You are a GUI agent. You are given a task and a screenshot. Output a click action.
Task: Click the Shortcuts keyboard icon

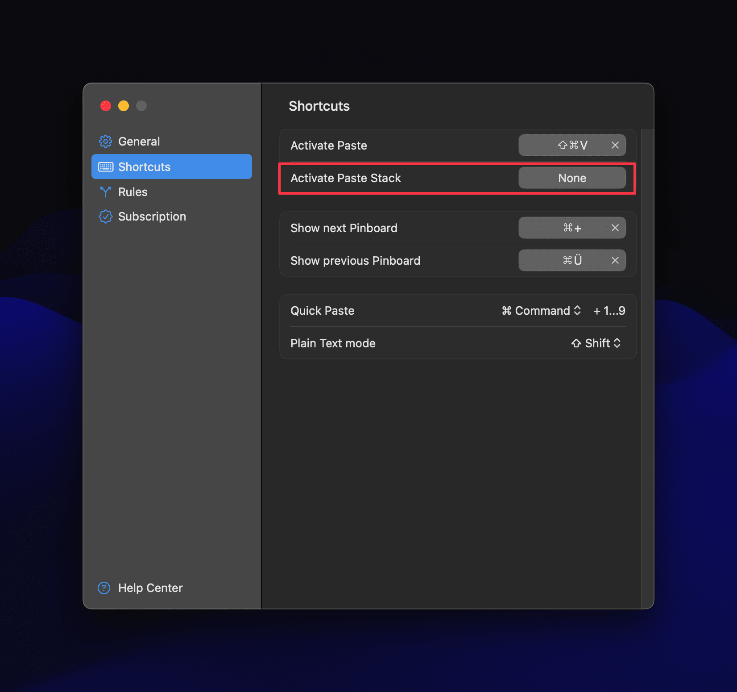tap(106, 167)
